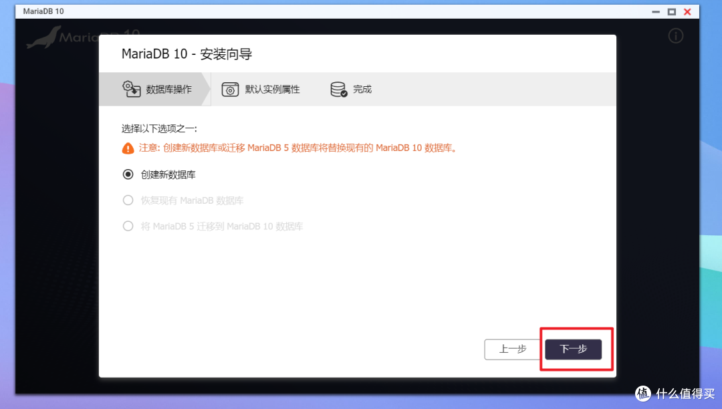Open the information icon at top right
This screenshot has width=722, height=409.
[x=676, y=37]
